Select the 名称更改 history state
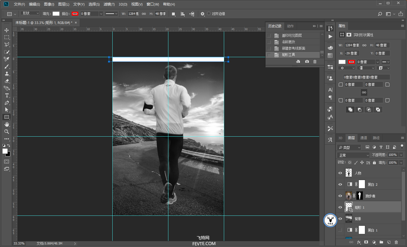The width and height of the screenshot is (407, 247). pos(288,42)
